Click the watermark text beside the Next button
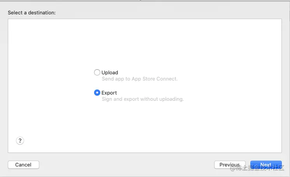Viewport: 290px width, 177px height. click(257, 168)
